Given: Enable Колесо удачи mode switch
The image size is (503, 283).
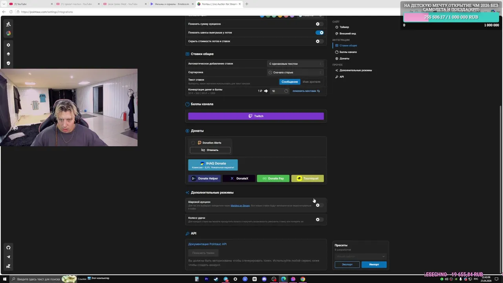Looking at the screenshot, I should pos(319,220).
